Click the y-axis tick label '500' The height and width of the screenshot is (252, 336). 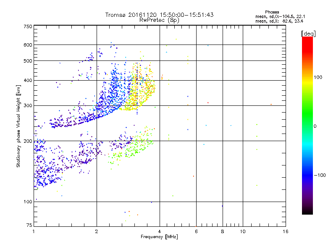pyautogui.click(x=28, y=61)
